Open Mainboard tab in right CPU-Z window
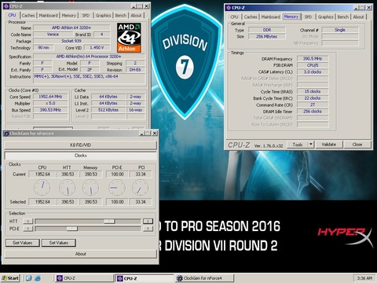The image size is (377, 283). [x=271, y=17]
